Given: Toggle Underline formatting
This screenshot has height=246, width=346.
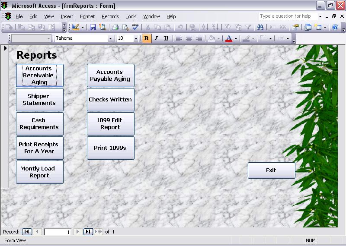Looking at the screenshot, I should coord(166,38).
